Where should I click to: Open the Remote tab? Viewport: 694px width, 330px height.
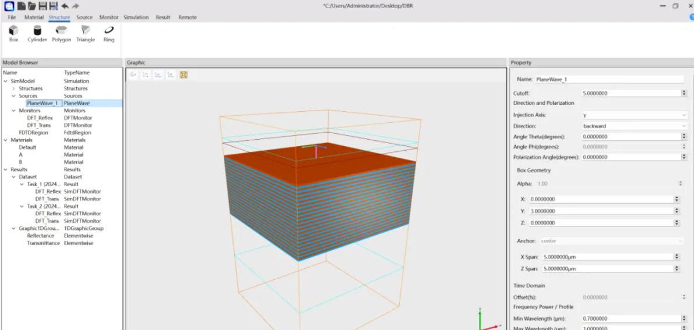click(x=188, y=17)
